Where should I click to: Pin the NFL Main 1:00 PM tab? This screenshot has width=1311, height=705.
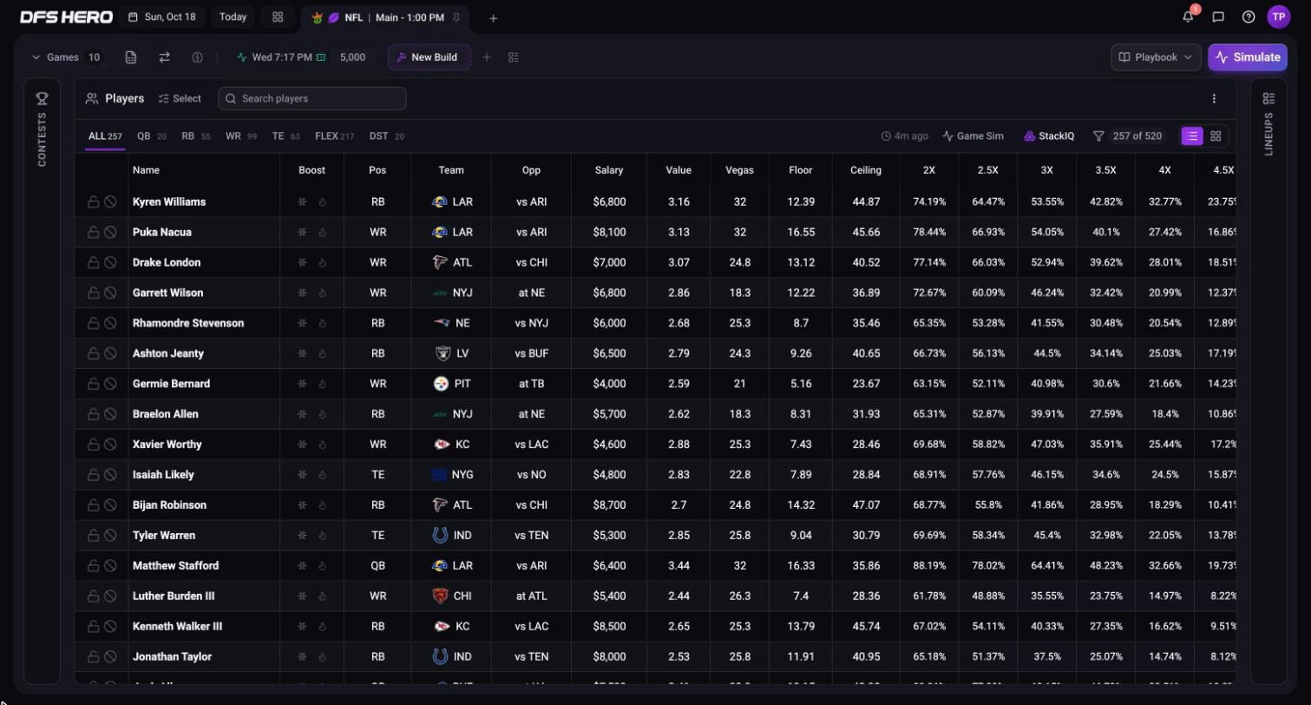tap(456, 17)
